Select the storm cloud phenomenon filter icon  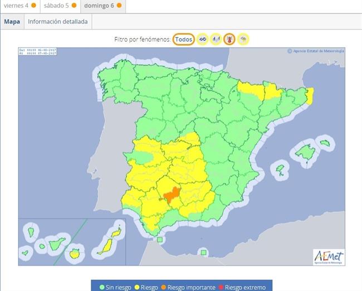point(243,39)
